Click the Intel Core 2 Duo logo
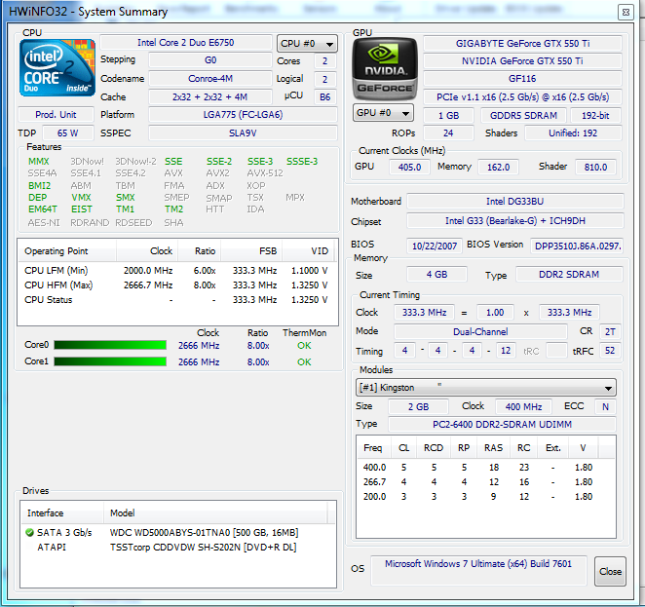Image resolution: width=645 pixels, height=607 pixels. click(57, 70)
